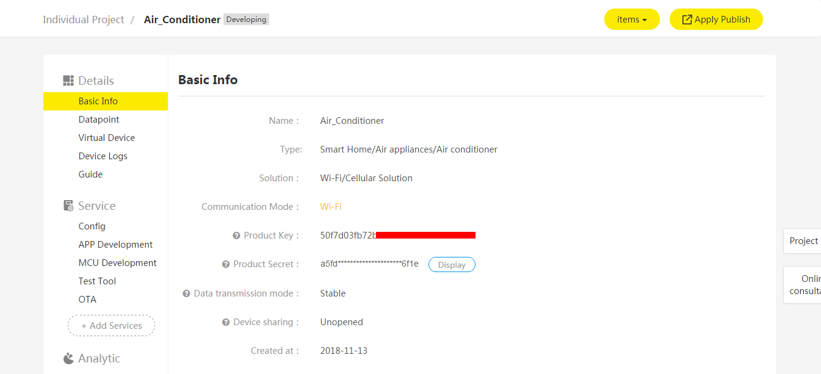Click the Device sharing help icon

tap(226, 322)
